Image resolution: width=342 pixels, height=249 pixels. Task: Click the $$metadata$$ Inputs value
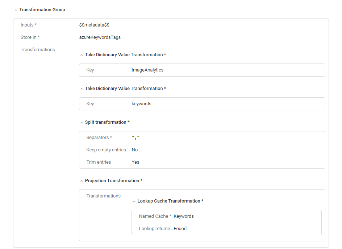[x=94, y=25]
